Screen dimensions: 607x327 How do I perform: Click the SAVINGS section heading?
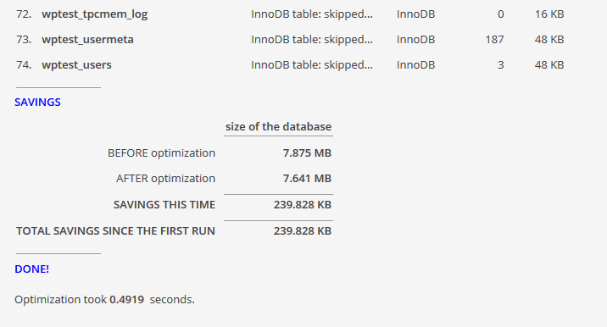(x=37, y=103)
